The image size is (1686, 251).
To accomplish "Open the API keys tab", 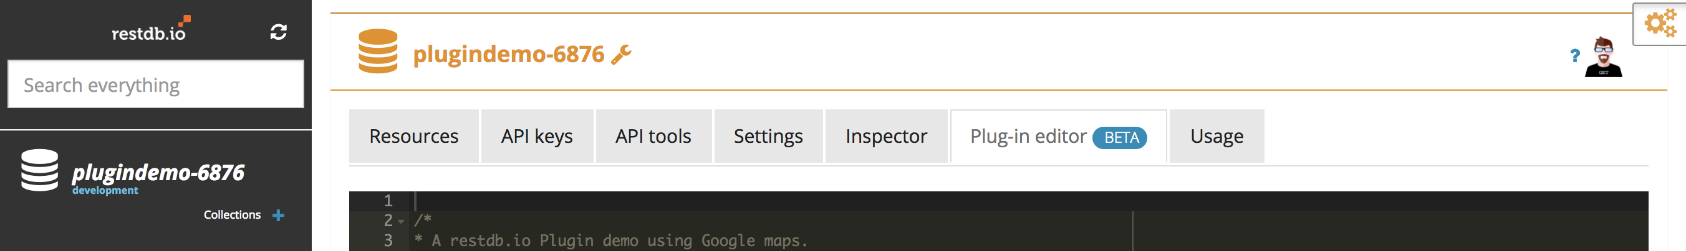I will tap(537, 136).
